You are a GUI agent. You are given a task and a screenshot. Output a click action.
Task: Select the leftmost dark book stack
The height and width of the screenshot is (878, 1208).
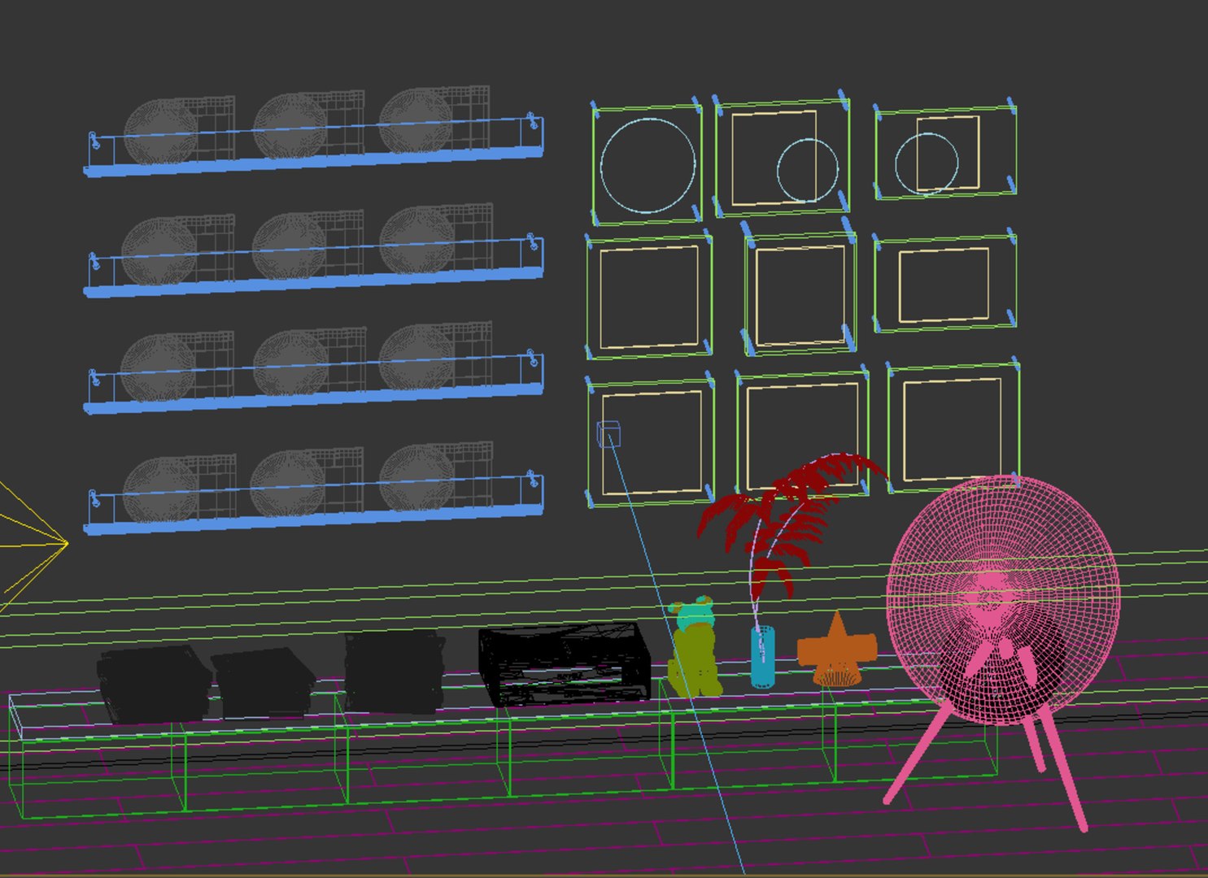(x=154, y=683)
